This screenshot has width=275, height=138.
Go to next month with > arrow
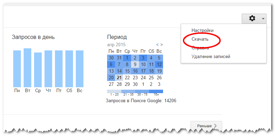162,45
